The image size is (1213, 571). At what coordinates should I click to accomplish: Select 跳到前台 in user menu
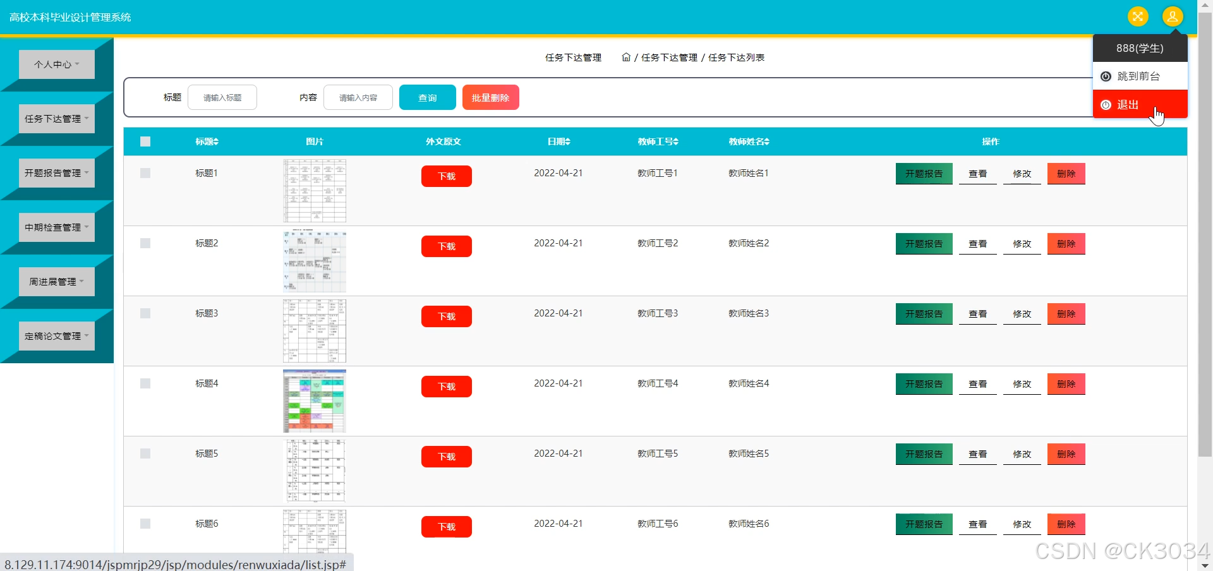(1140, 76)
